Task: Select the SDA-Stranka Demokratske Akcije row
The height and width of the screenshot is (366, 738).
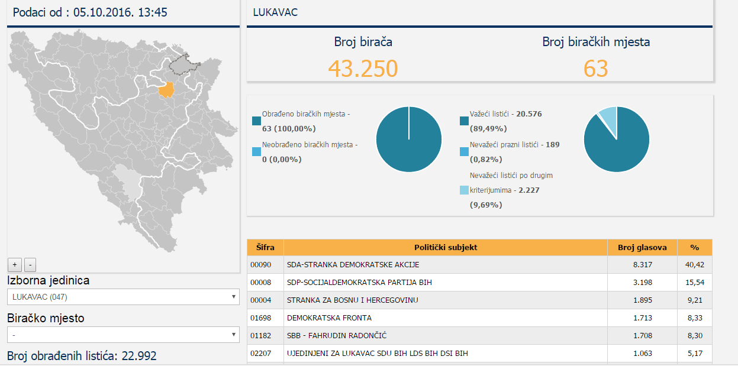Action: (445, 265)
